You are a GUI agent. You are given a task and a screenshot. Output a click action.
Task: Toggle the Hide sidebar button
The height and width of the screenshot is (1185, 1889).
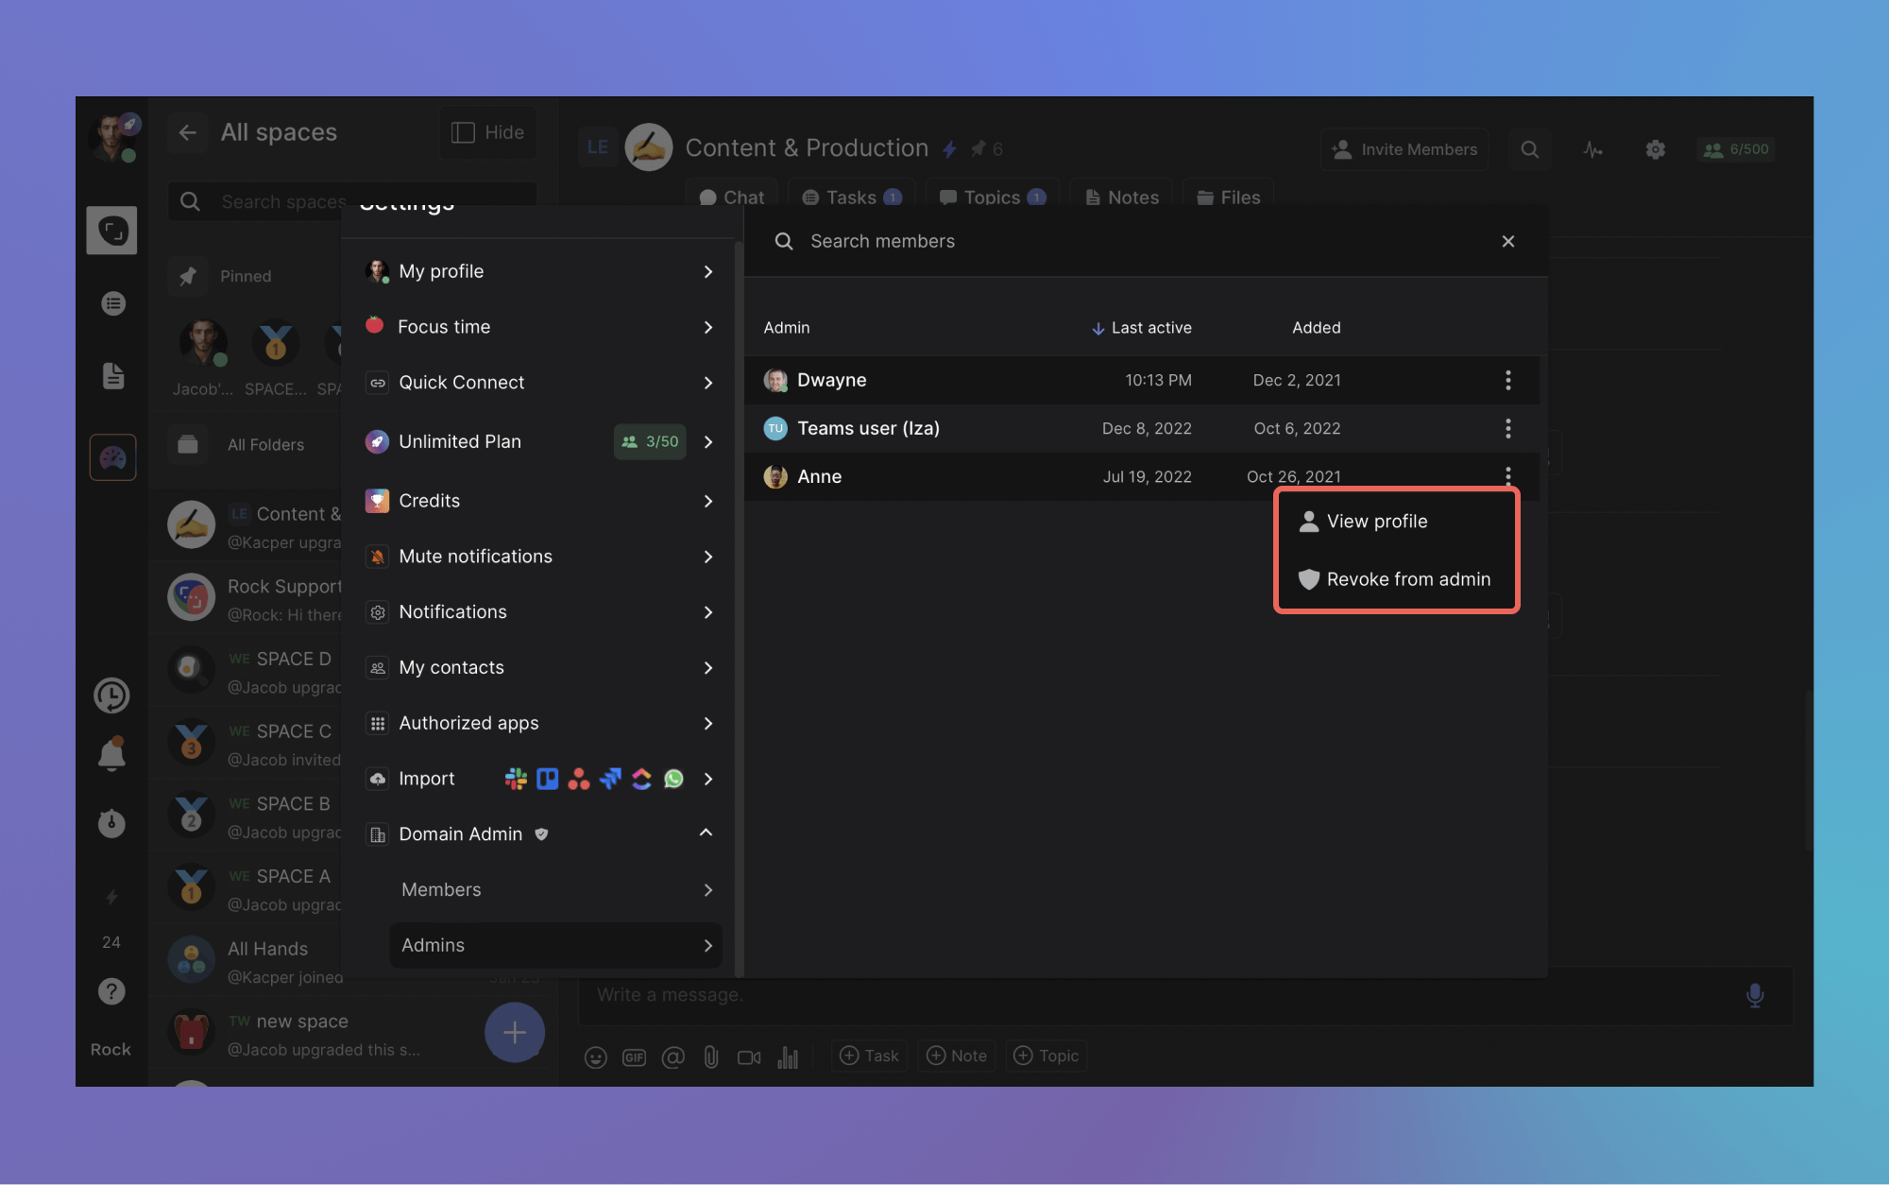[487, 132]
